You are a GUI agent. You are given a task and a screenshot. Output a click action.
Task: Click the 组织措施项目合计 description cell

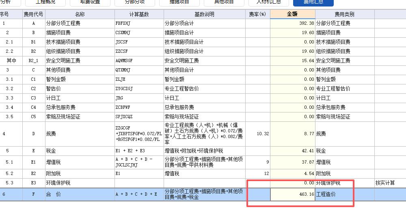point(205,51)
